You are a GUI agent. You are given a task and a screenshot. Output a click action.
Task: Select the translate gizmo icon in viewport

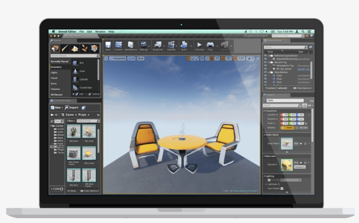[188, 59]
